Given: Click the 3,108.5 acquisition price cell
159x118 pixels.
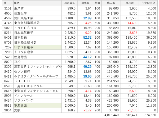Looking at the screenshot, I should [69, 18].
